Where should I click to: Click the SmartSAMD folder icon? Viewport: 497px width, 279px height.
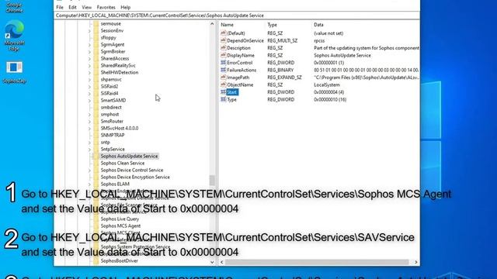coord(96,100)
